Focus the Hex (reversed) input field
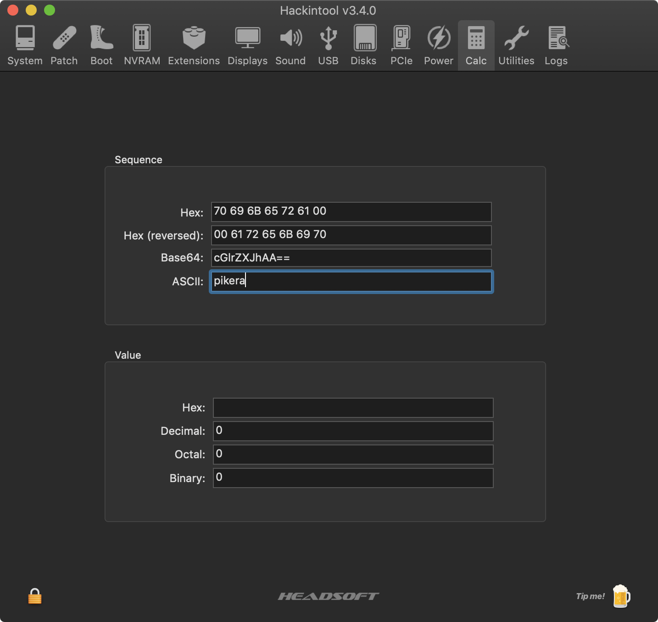Screen dimensions: 658x622 (x=351, y=235)
